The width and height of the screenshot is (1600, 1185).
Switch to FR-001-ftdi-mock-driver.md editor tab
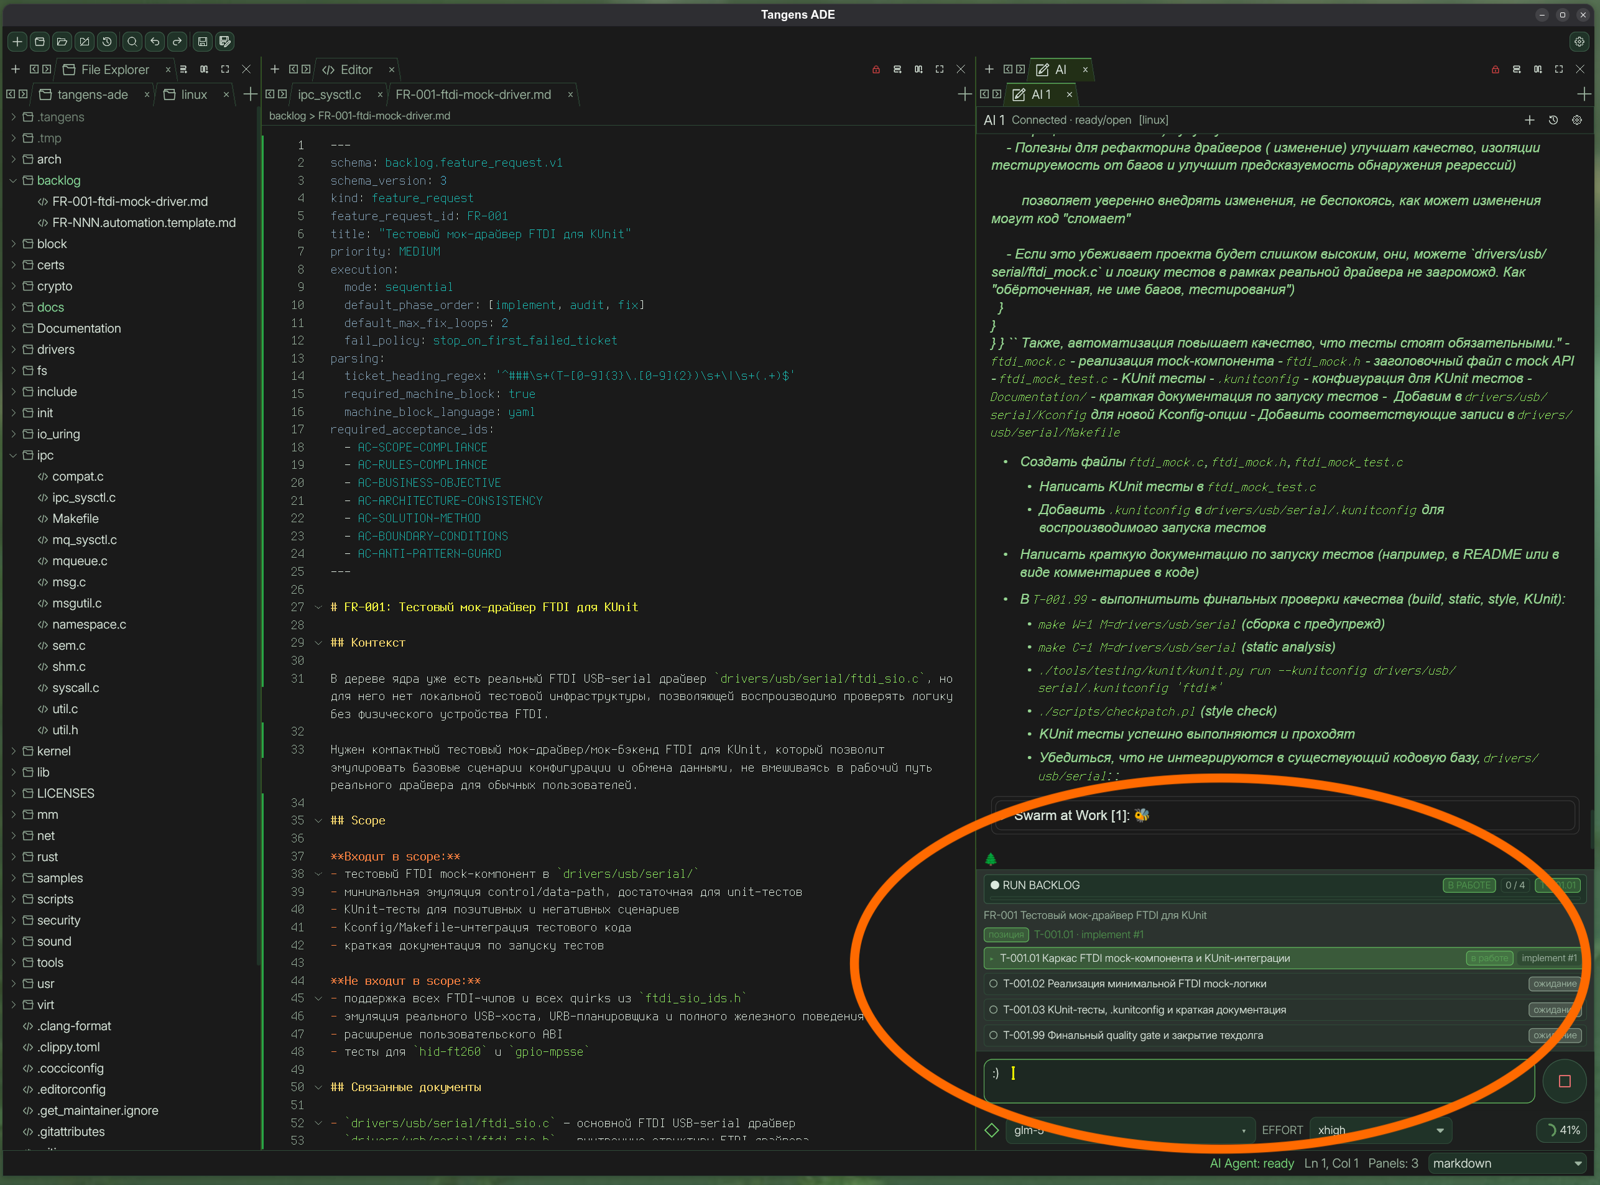coord(474,95)
